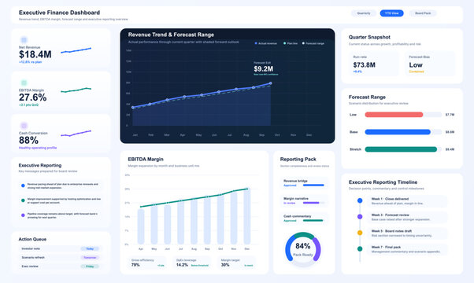Click the January revenue data point
Viewport: 474px width, 283px height.
tap(133, 108)
